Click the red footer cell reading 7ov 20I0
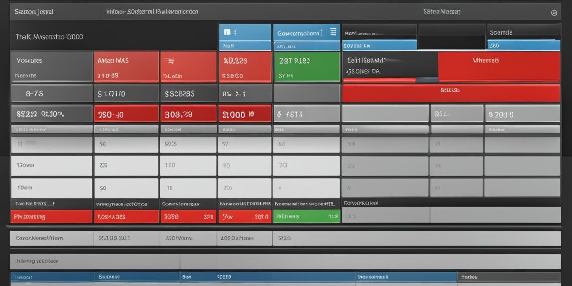This screenshot has width=572, height=286. click(x=245, y=216)
